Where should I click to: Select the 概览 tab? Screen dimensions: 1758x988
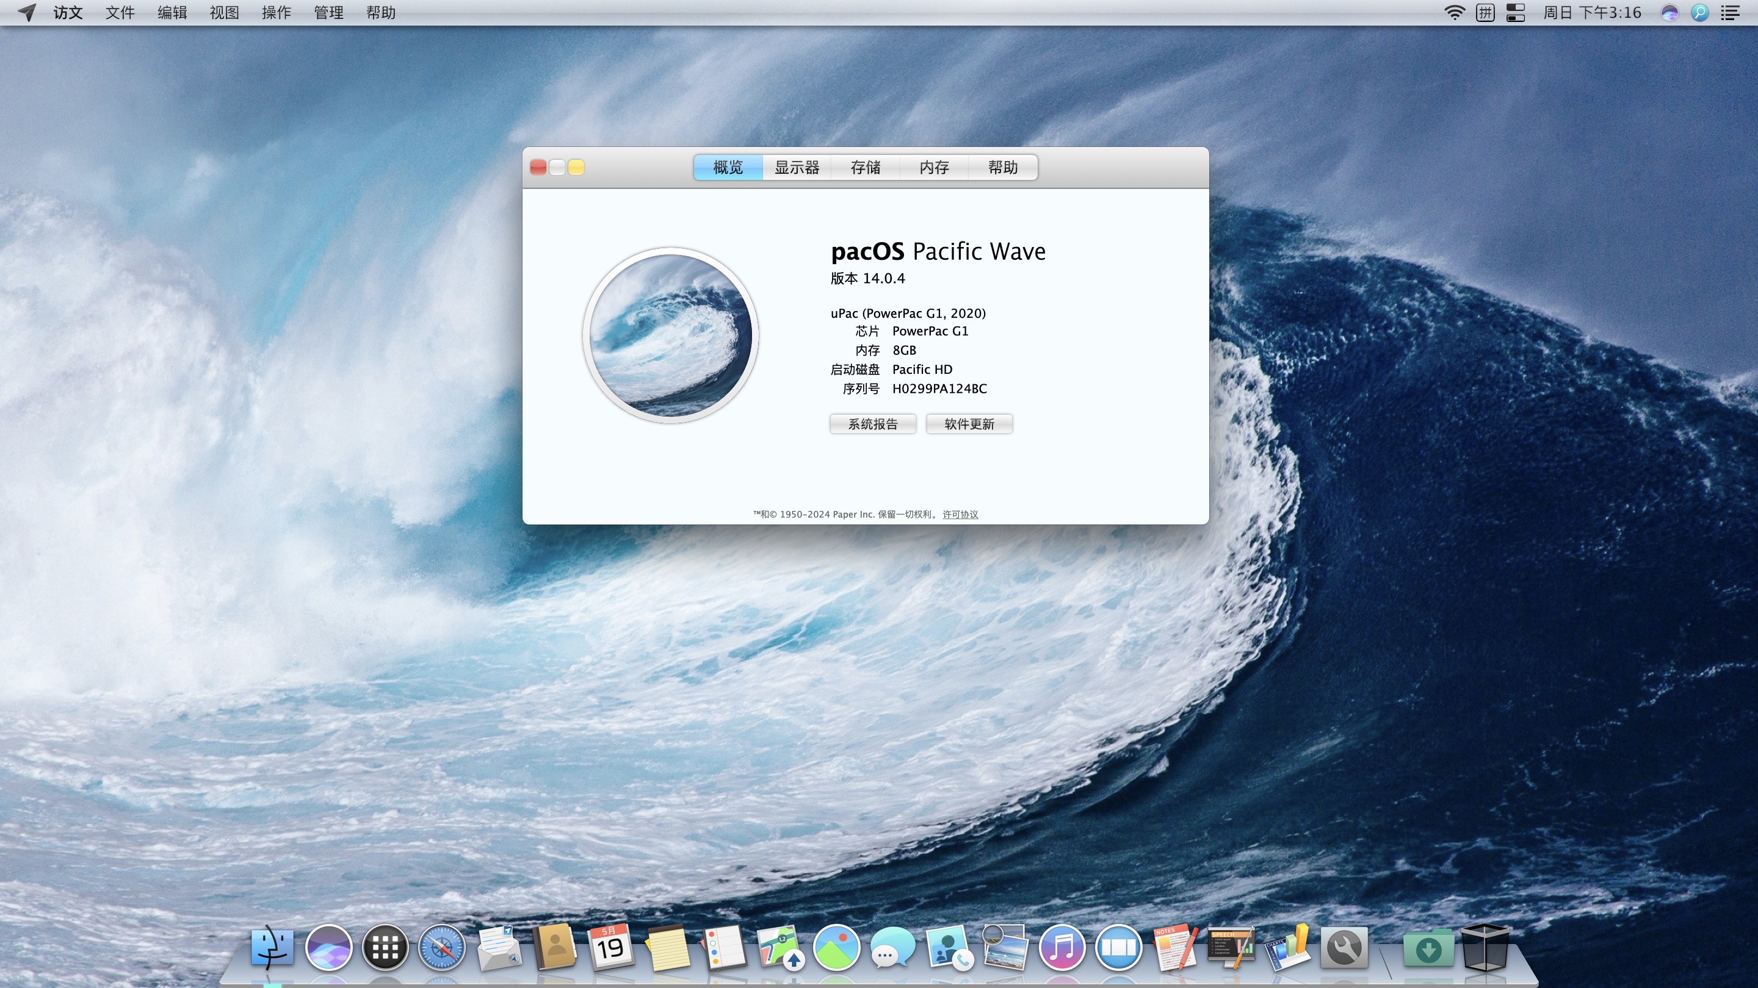728,168
